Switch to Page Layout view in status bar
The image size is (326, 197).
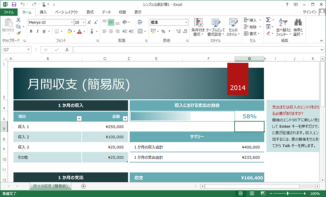252,194
